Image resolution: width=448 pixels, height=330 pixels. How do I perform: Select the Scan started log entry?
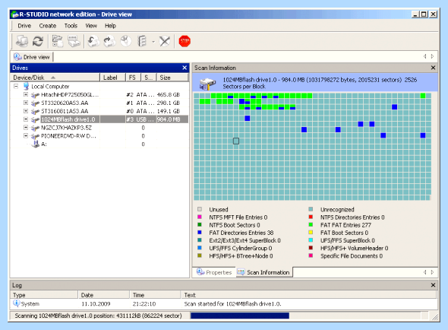224,303
